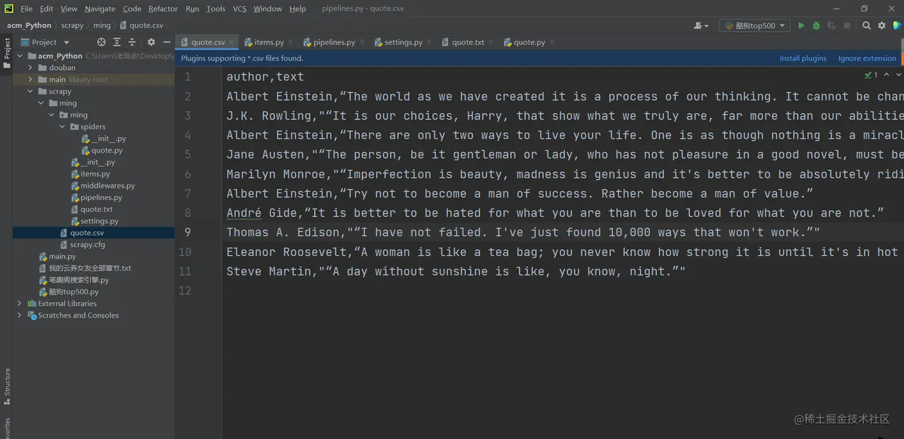Screen dimensions: 904x439
Task: Toggle the Structure tool window side tab
Action: (x=7, y=386)
